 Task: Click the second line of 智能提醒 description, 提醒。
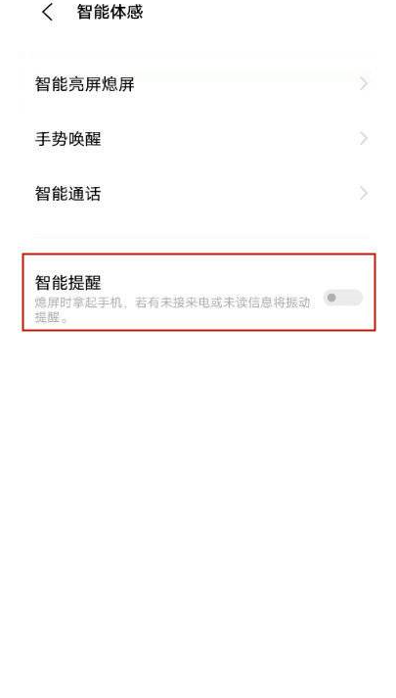point(51,317)
